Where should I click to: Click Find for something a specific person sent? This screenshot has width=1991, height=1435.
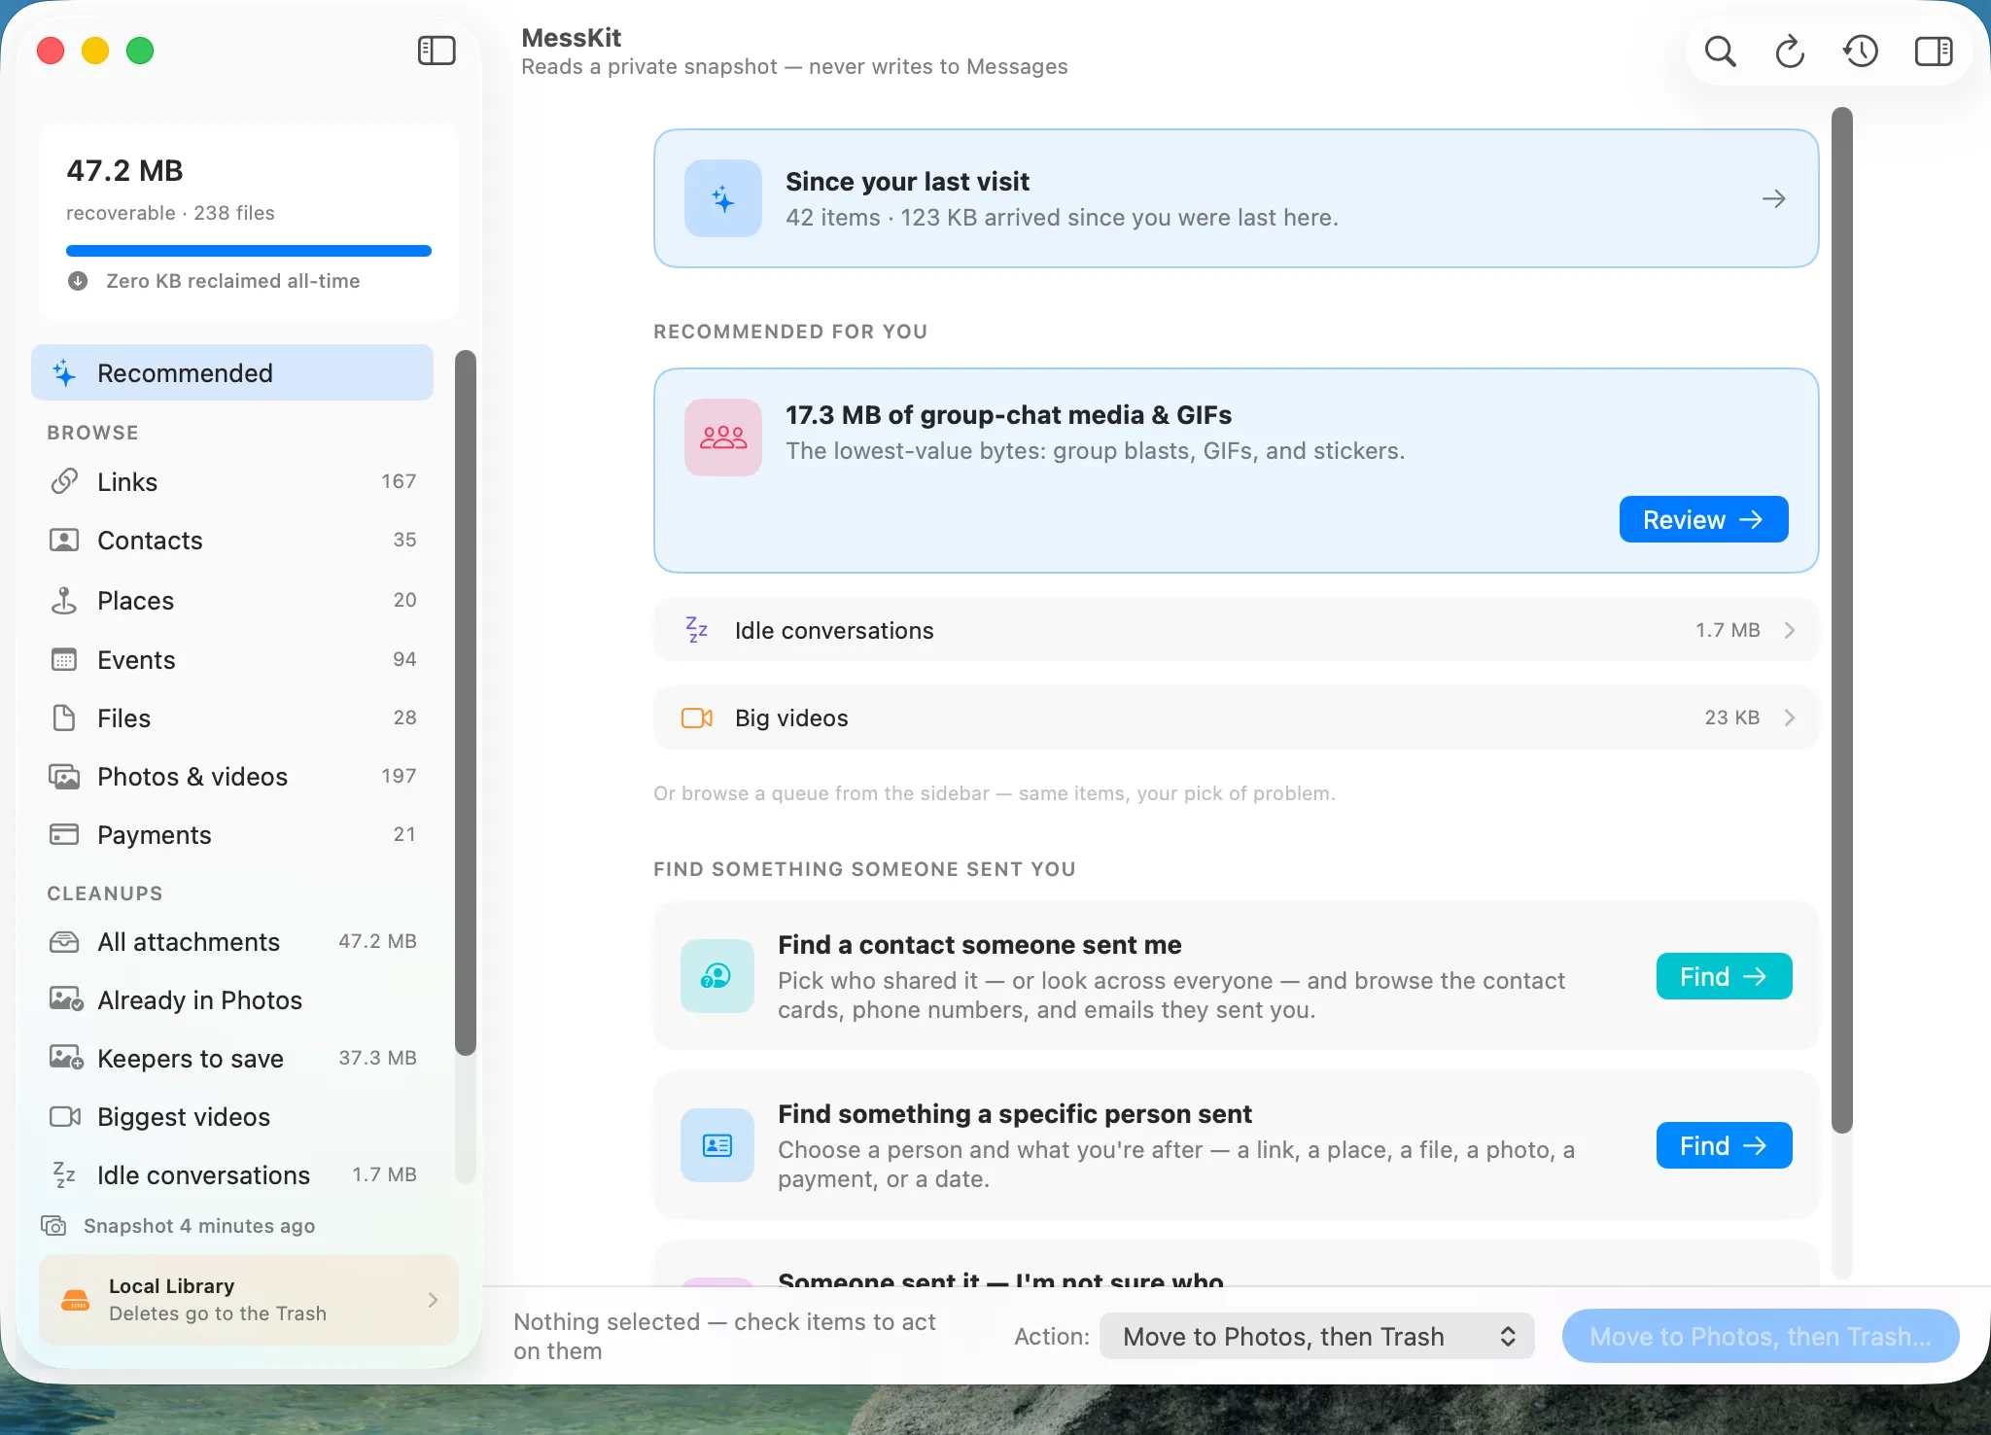pos(1724,1145)
